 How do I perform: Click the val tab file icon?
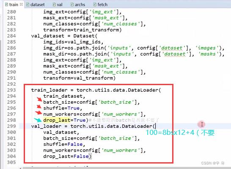click(x=54, y=5)
